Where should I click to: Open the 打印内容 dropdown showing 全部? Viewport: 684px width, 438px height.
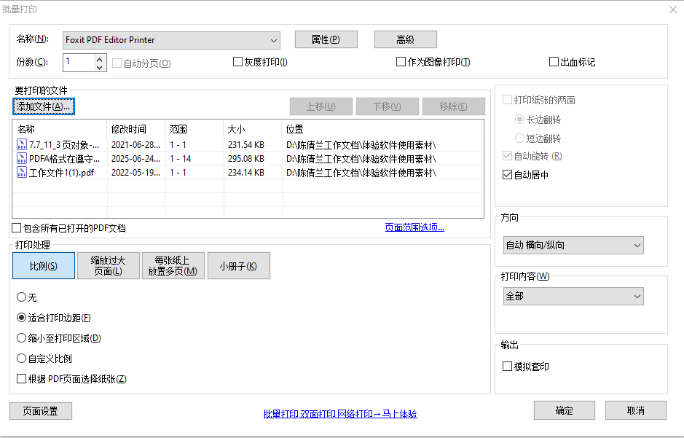[x=639, y=296]
